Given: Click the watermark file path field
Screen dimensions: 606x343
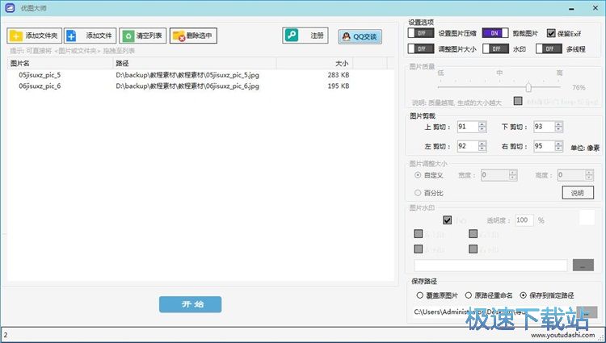Looking at the screenshot, I should click(x=490, y=265).
